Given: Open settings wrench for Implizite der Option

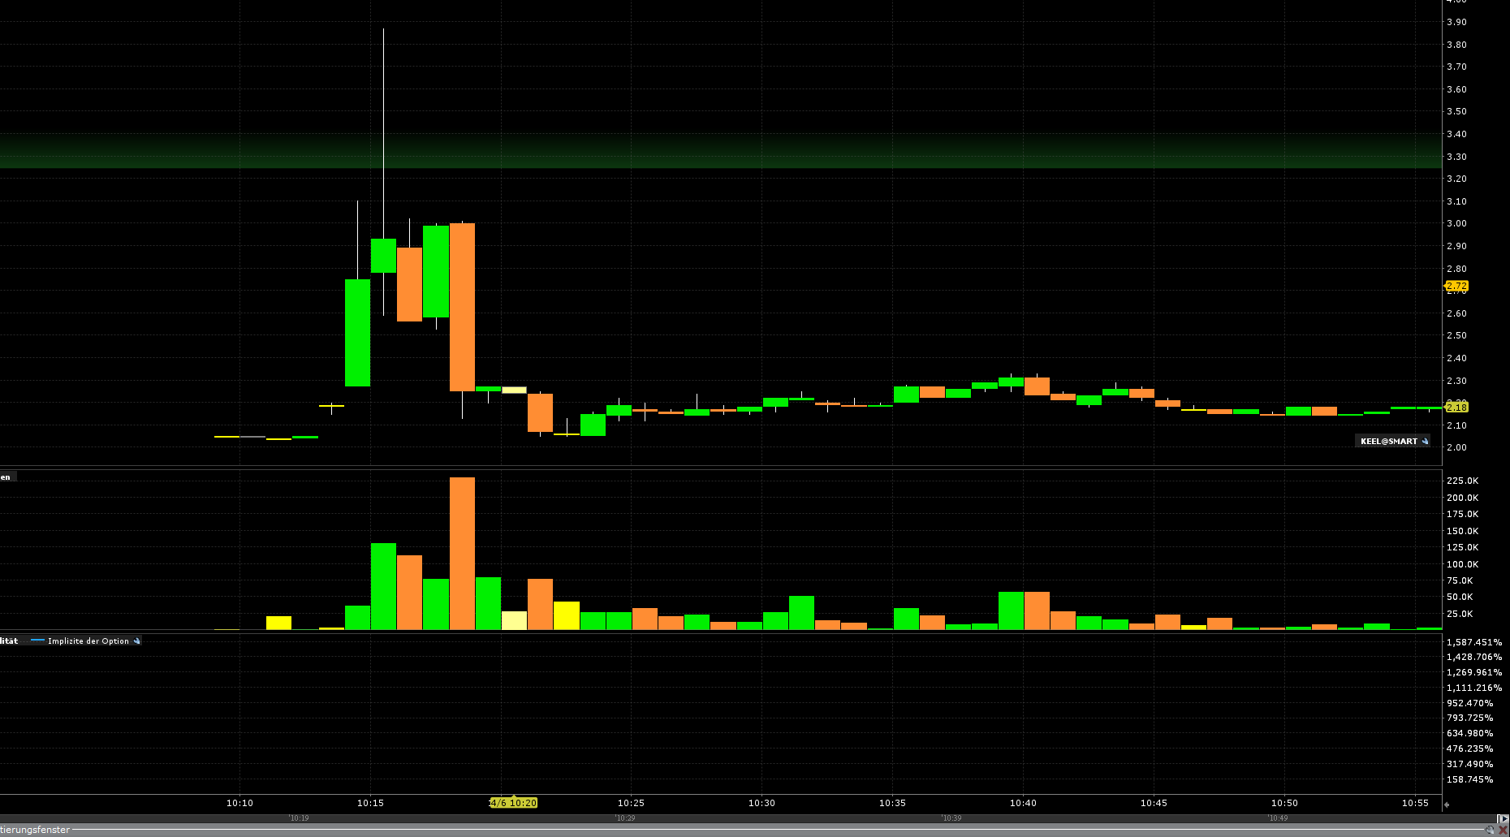Looking at the screenshot, I should tap(136, 641).
